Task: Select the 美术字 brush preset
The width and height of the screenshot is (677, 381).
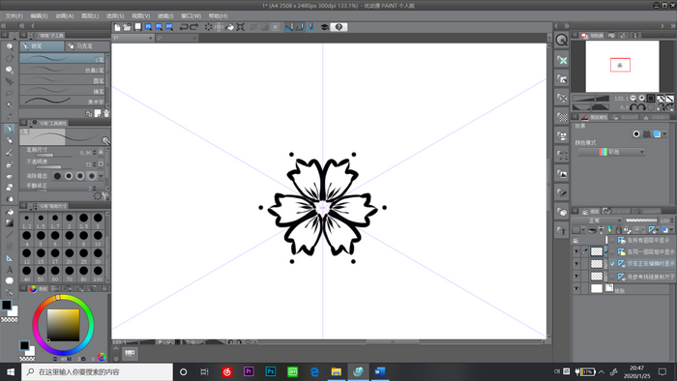Action: point(63,102)
